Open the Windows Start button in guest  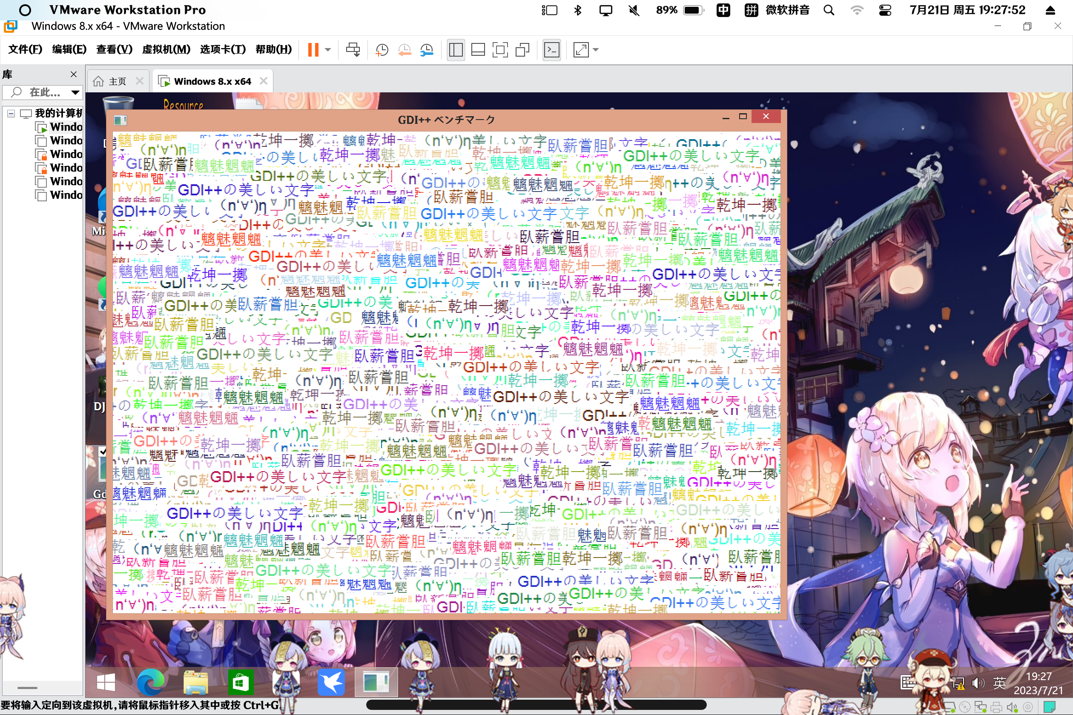point(106,682)
